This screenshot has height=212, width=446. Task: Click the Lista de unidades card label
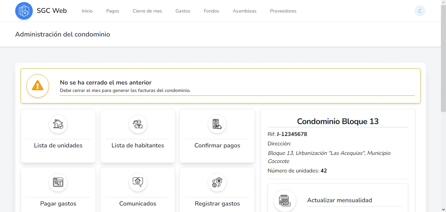(58, 145)
